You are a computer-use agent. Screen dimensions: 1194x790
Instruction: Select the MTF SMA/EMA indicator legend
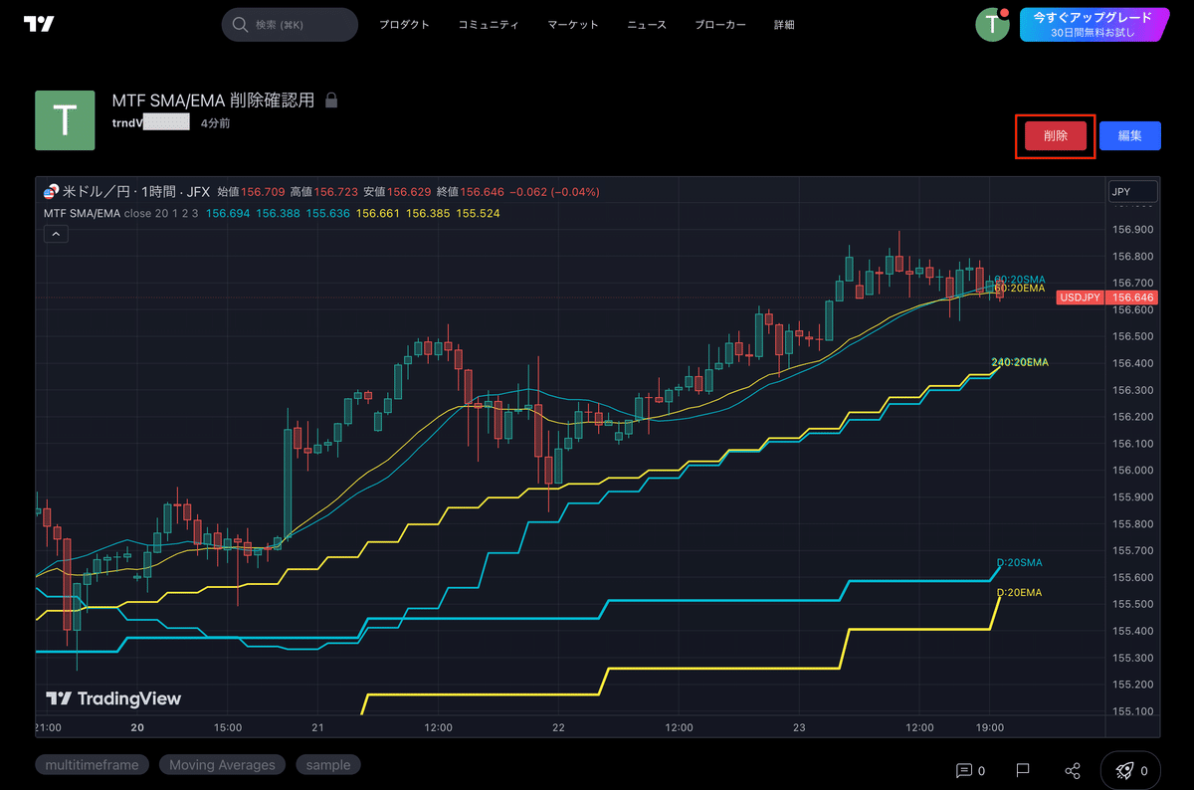82,213
